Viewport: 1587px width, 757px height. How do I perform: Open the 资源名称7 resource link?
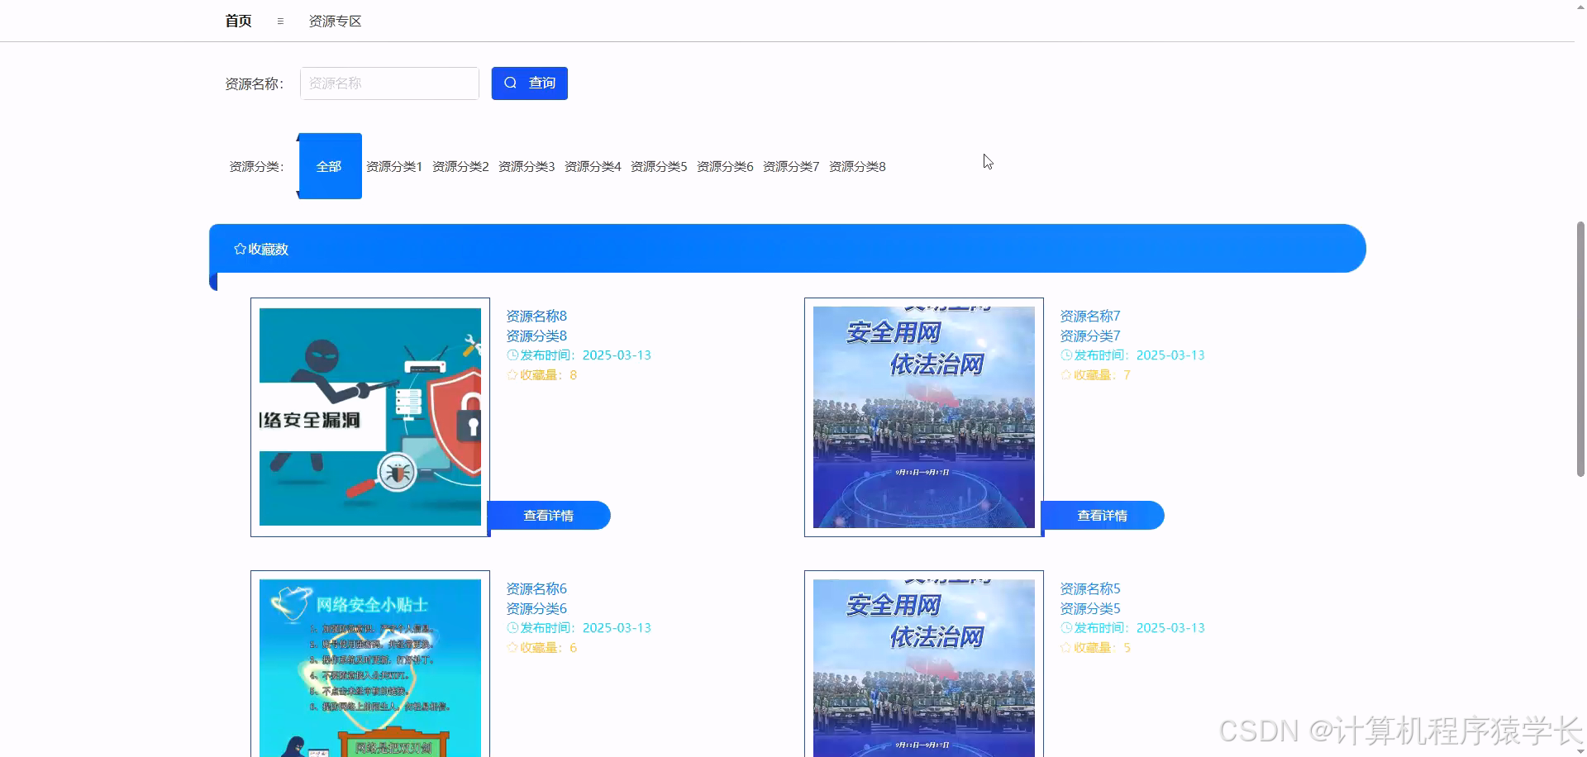(1089, 316)
